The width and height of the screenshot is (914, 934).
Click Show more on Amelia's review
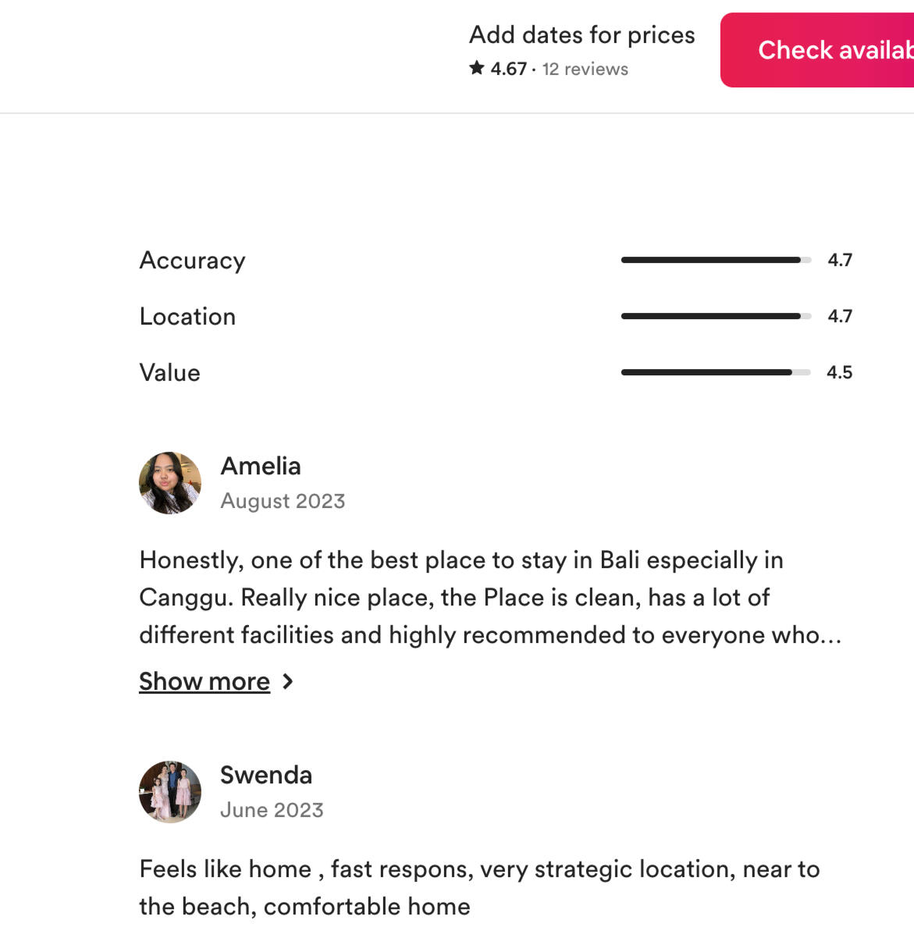[x=204, y=681]
